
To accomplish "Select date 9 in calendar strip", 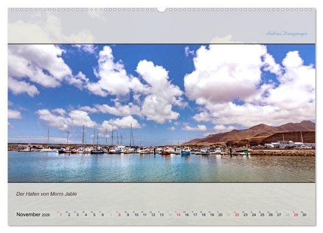I will [x=128, y=215].
